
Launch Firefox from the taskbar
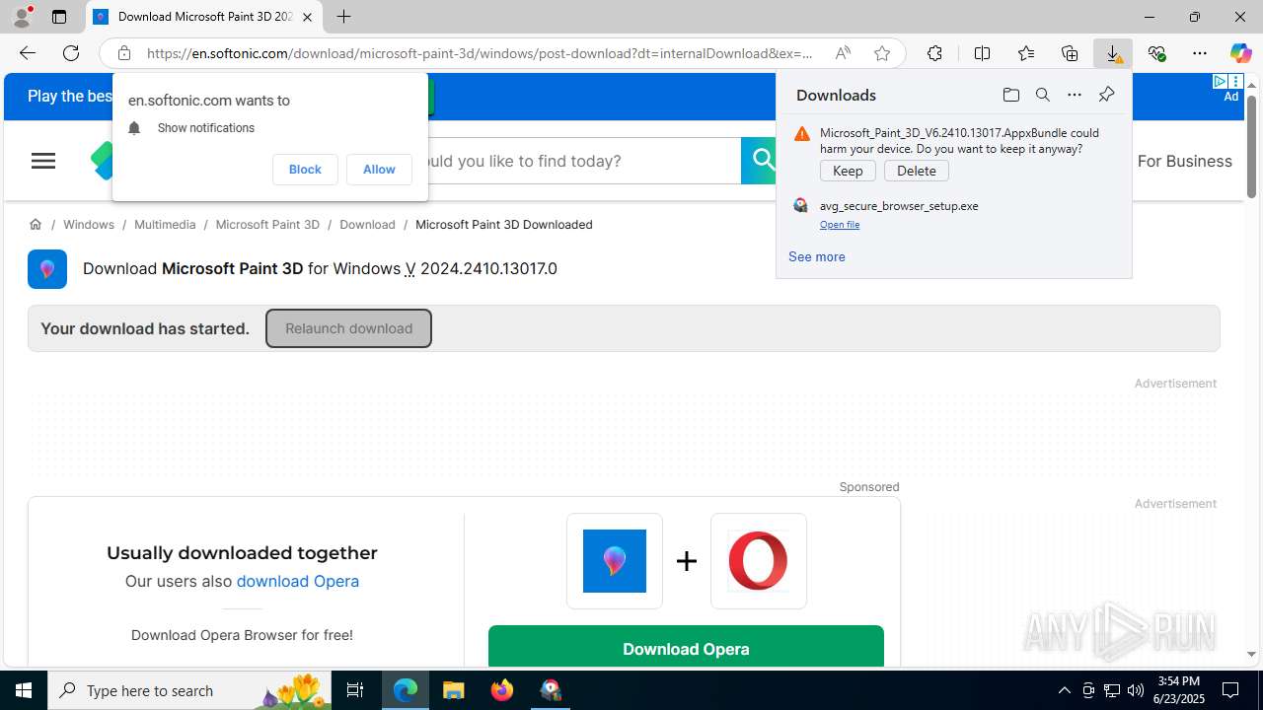(x=502, y=690)
